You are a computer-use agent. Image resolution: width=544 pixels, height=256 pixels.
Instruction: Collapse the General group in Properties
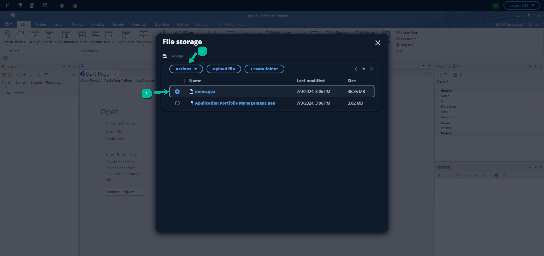pos(438,90)
